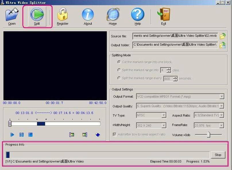Click the splitting progress bar
232x170 pixels.
coord(108,155)
